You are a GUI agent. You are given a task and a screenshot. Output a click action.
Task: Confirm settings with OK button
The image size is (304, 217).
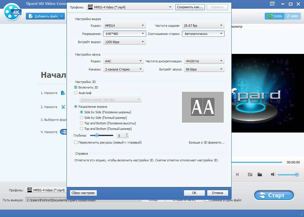[194, 193]
